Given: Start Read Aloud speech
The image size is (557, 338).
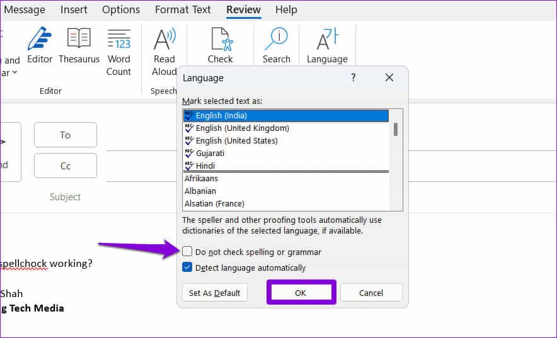Looking at the screenshot, I should tap(164, 52).
